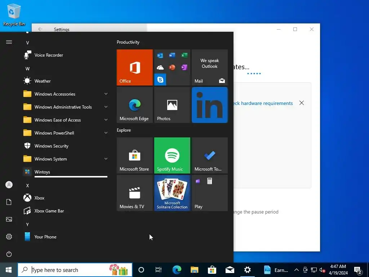Click PowerPoint icon in Office group tile
The image size is (369, 277).
pos(172,67)
